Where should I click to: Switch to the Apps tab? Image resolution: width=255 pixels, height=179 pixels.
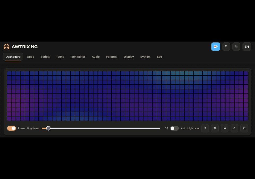click(30, 57)
